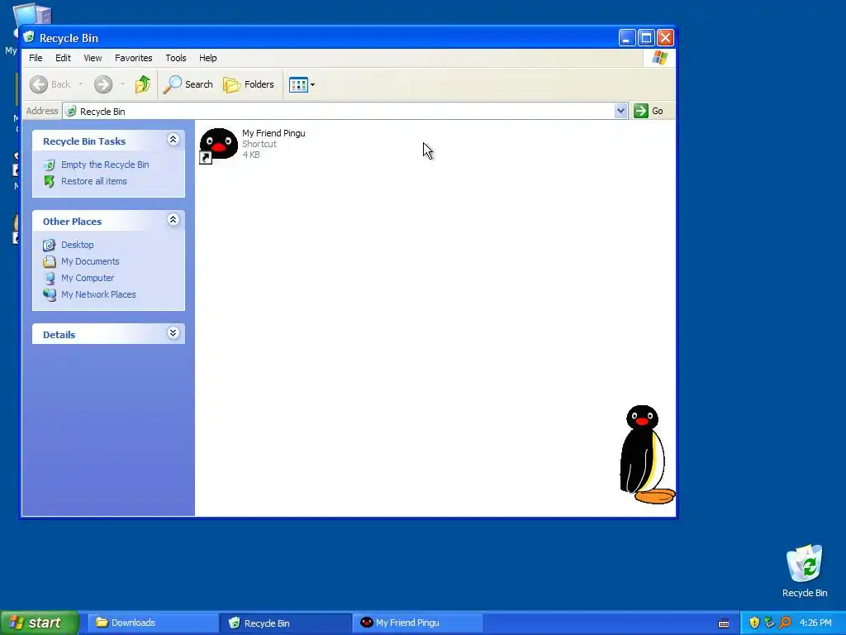
Task: Click the Back navigation button
Action: pos(50,84)
